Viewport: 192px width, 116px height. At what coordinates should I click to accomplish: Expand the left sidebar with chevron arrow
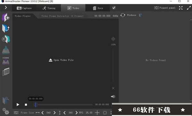click(x=6, y=8)
